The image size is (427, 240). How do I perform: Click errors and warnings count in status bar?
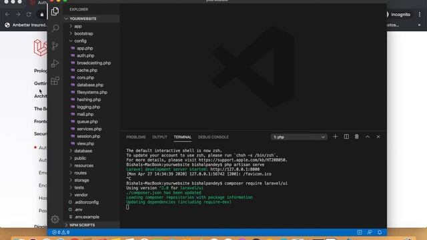(x=61, y=233)
